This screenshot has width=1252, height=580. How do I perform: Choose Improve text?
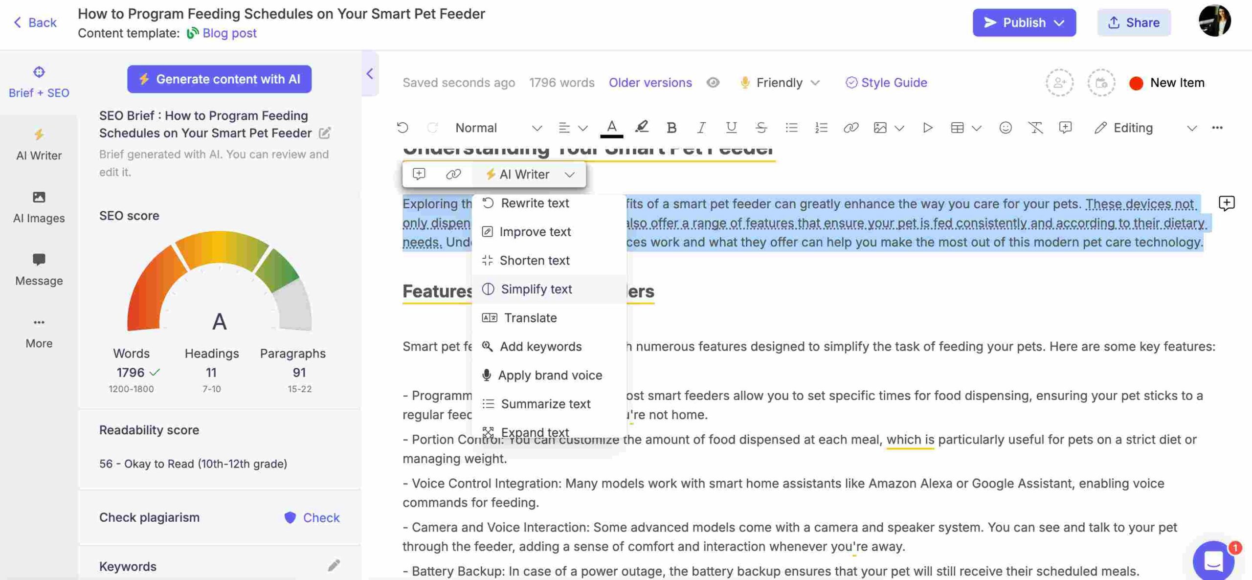549,232
